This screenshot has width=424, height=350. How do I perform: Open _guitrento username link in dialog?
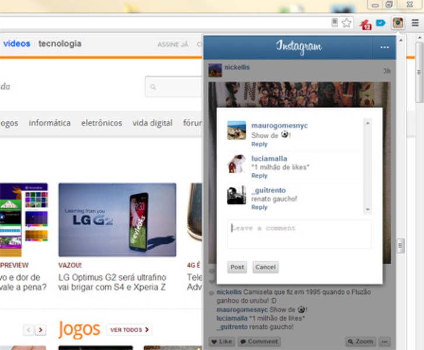(269, 190)
